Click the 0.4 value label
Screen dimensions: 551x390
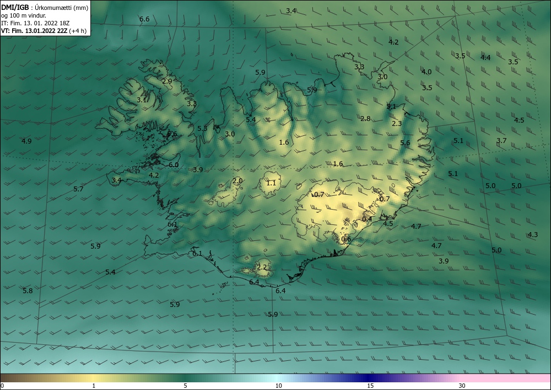coord(367,219)
